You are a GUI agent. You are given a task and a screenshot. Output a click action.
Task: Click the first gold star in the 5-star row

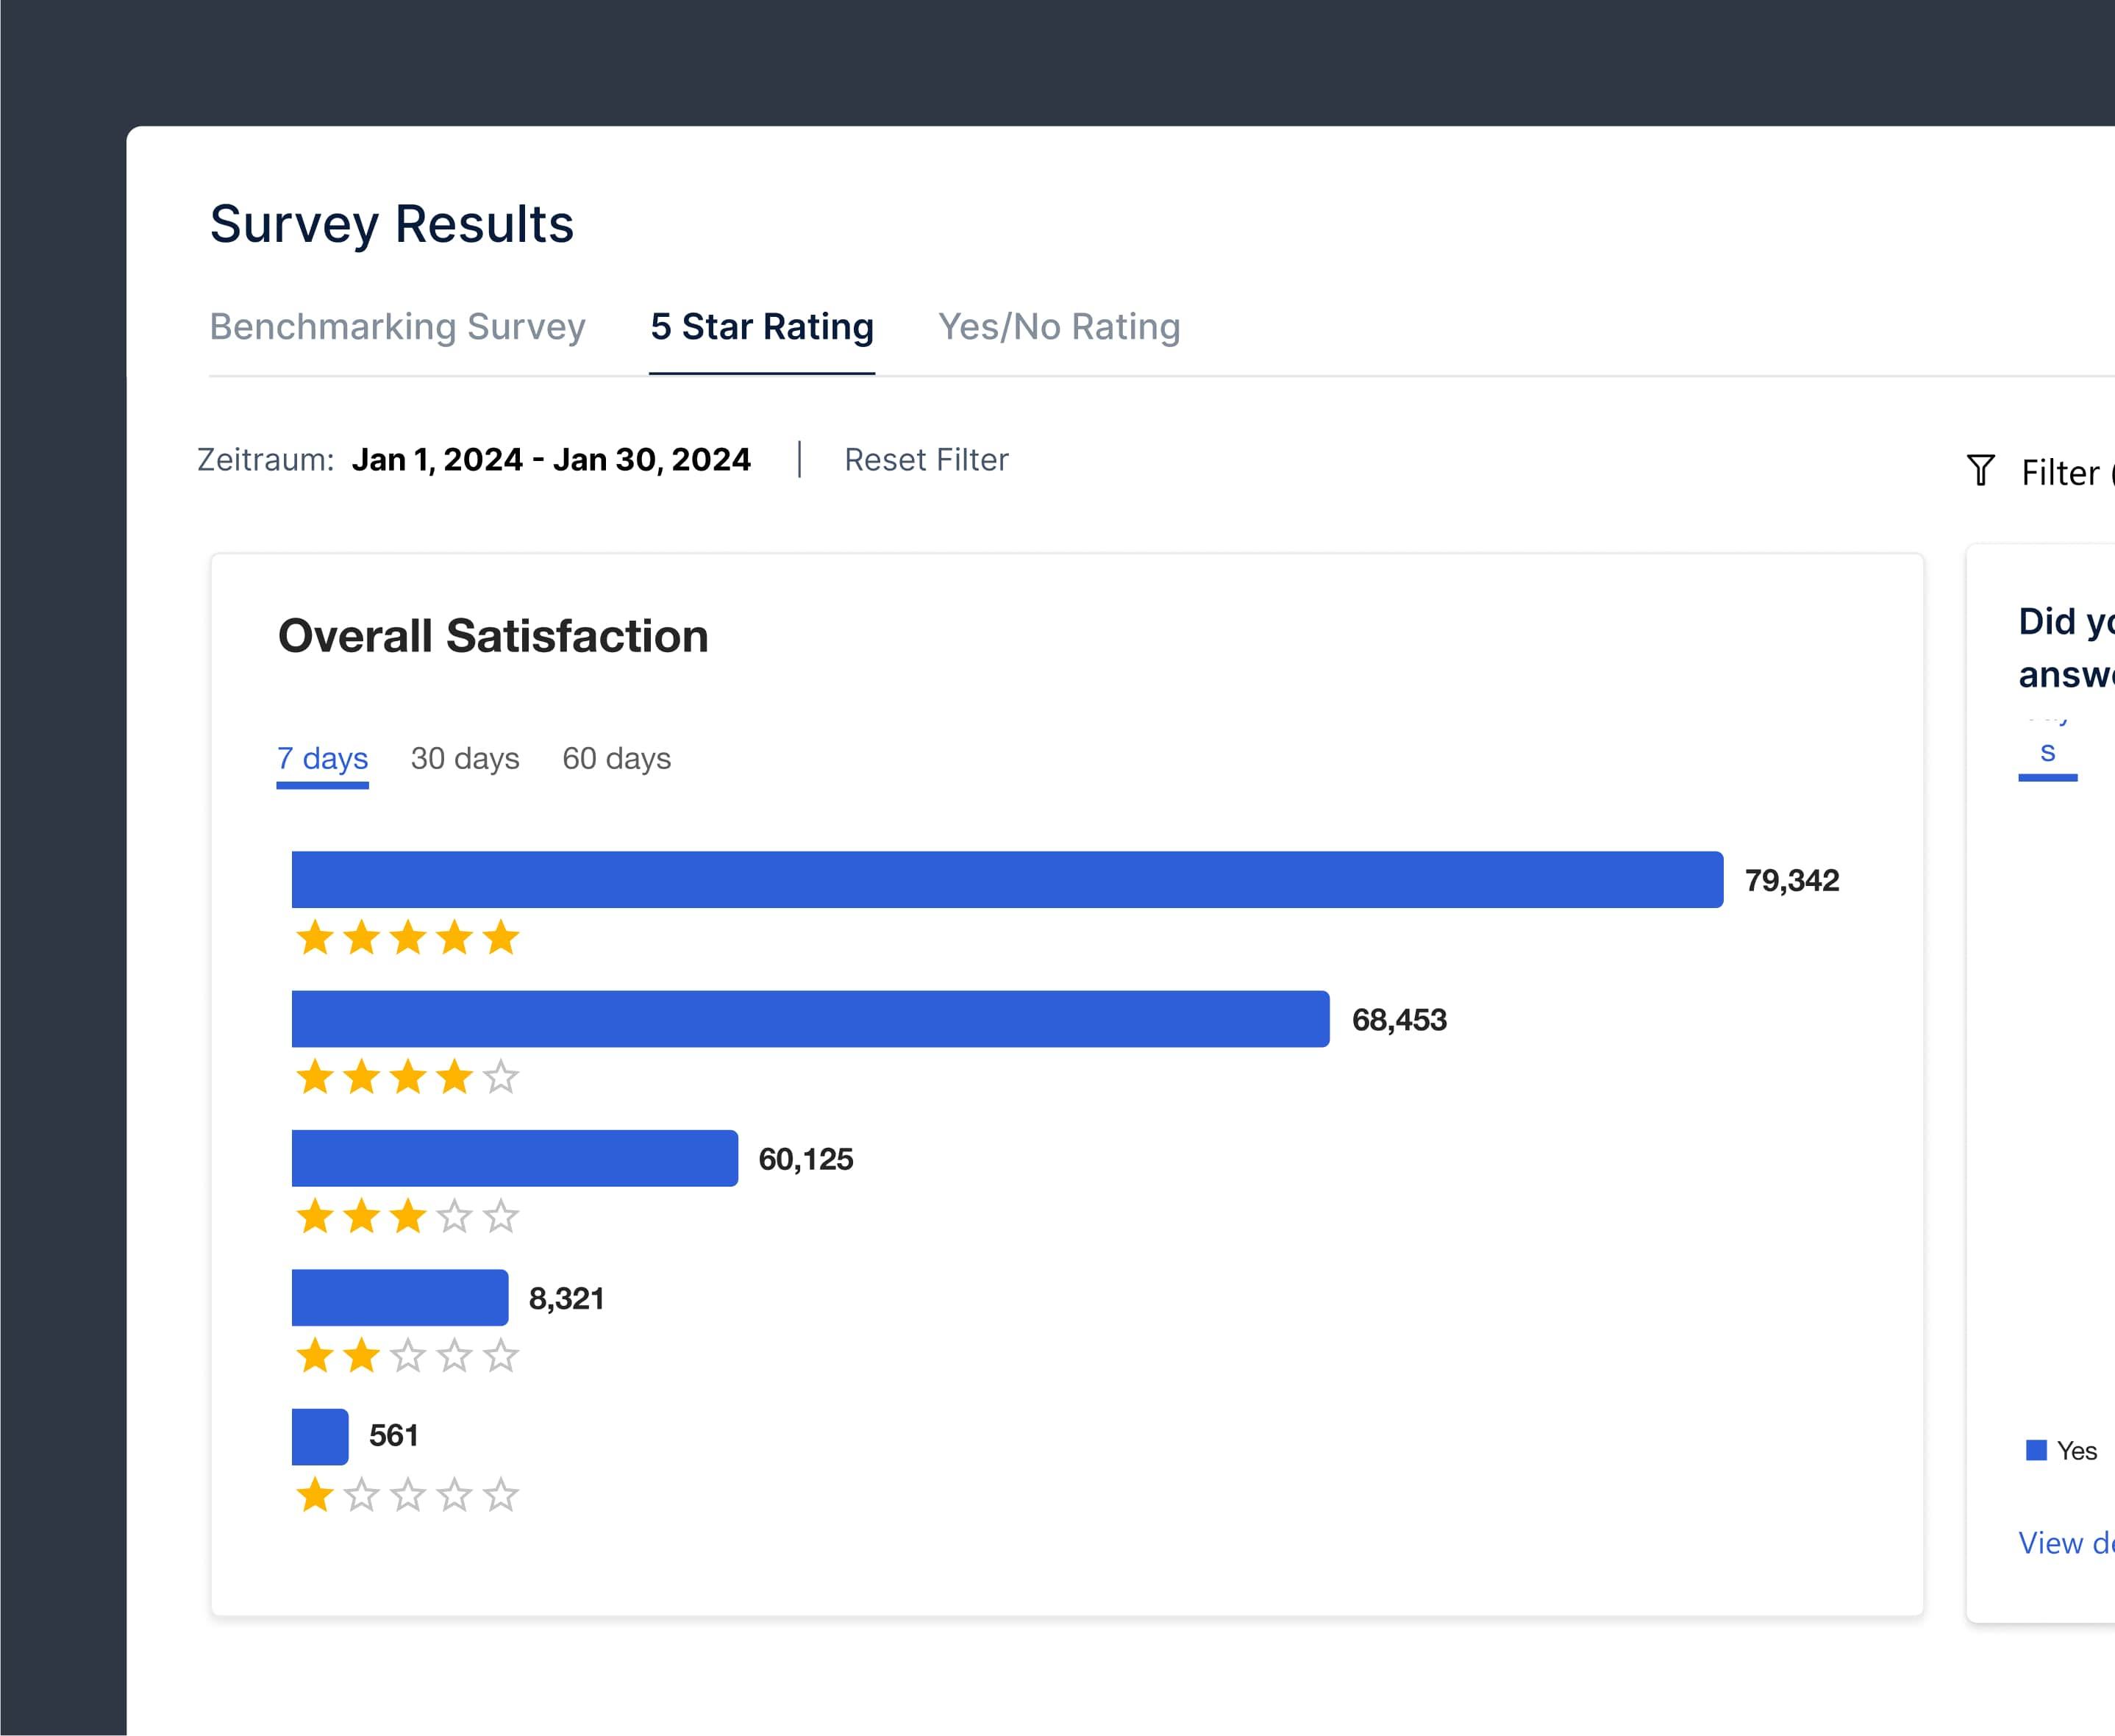(x=316, y=938)
